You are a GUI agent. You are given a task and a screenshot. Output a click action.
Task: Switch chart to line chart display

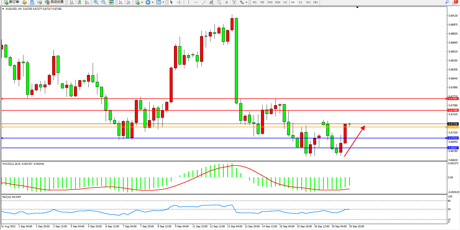pos(87,2)
